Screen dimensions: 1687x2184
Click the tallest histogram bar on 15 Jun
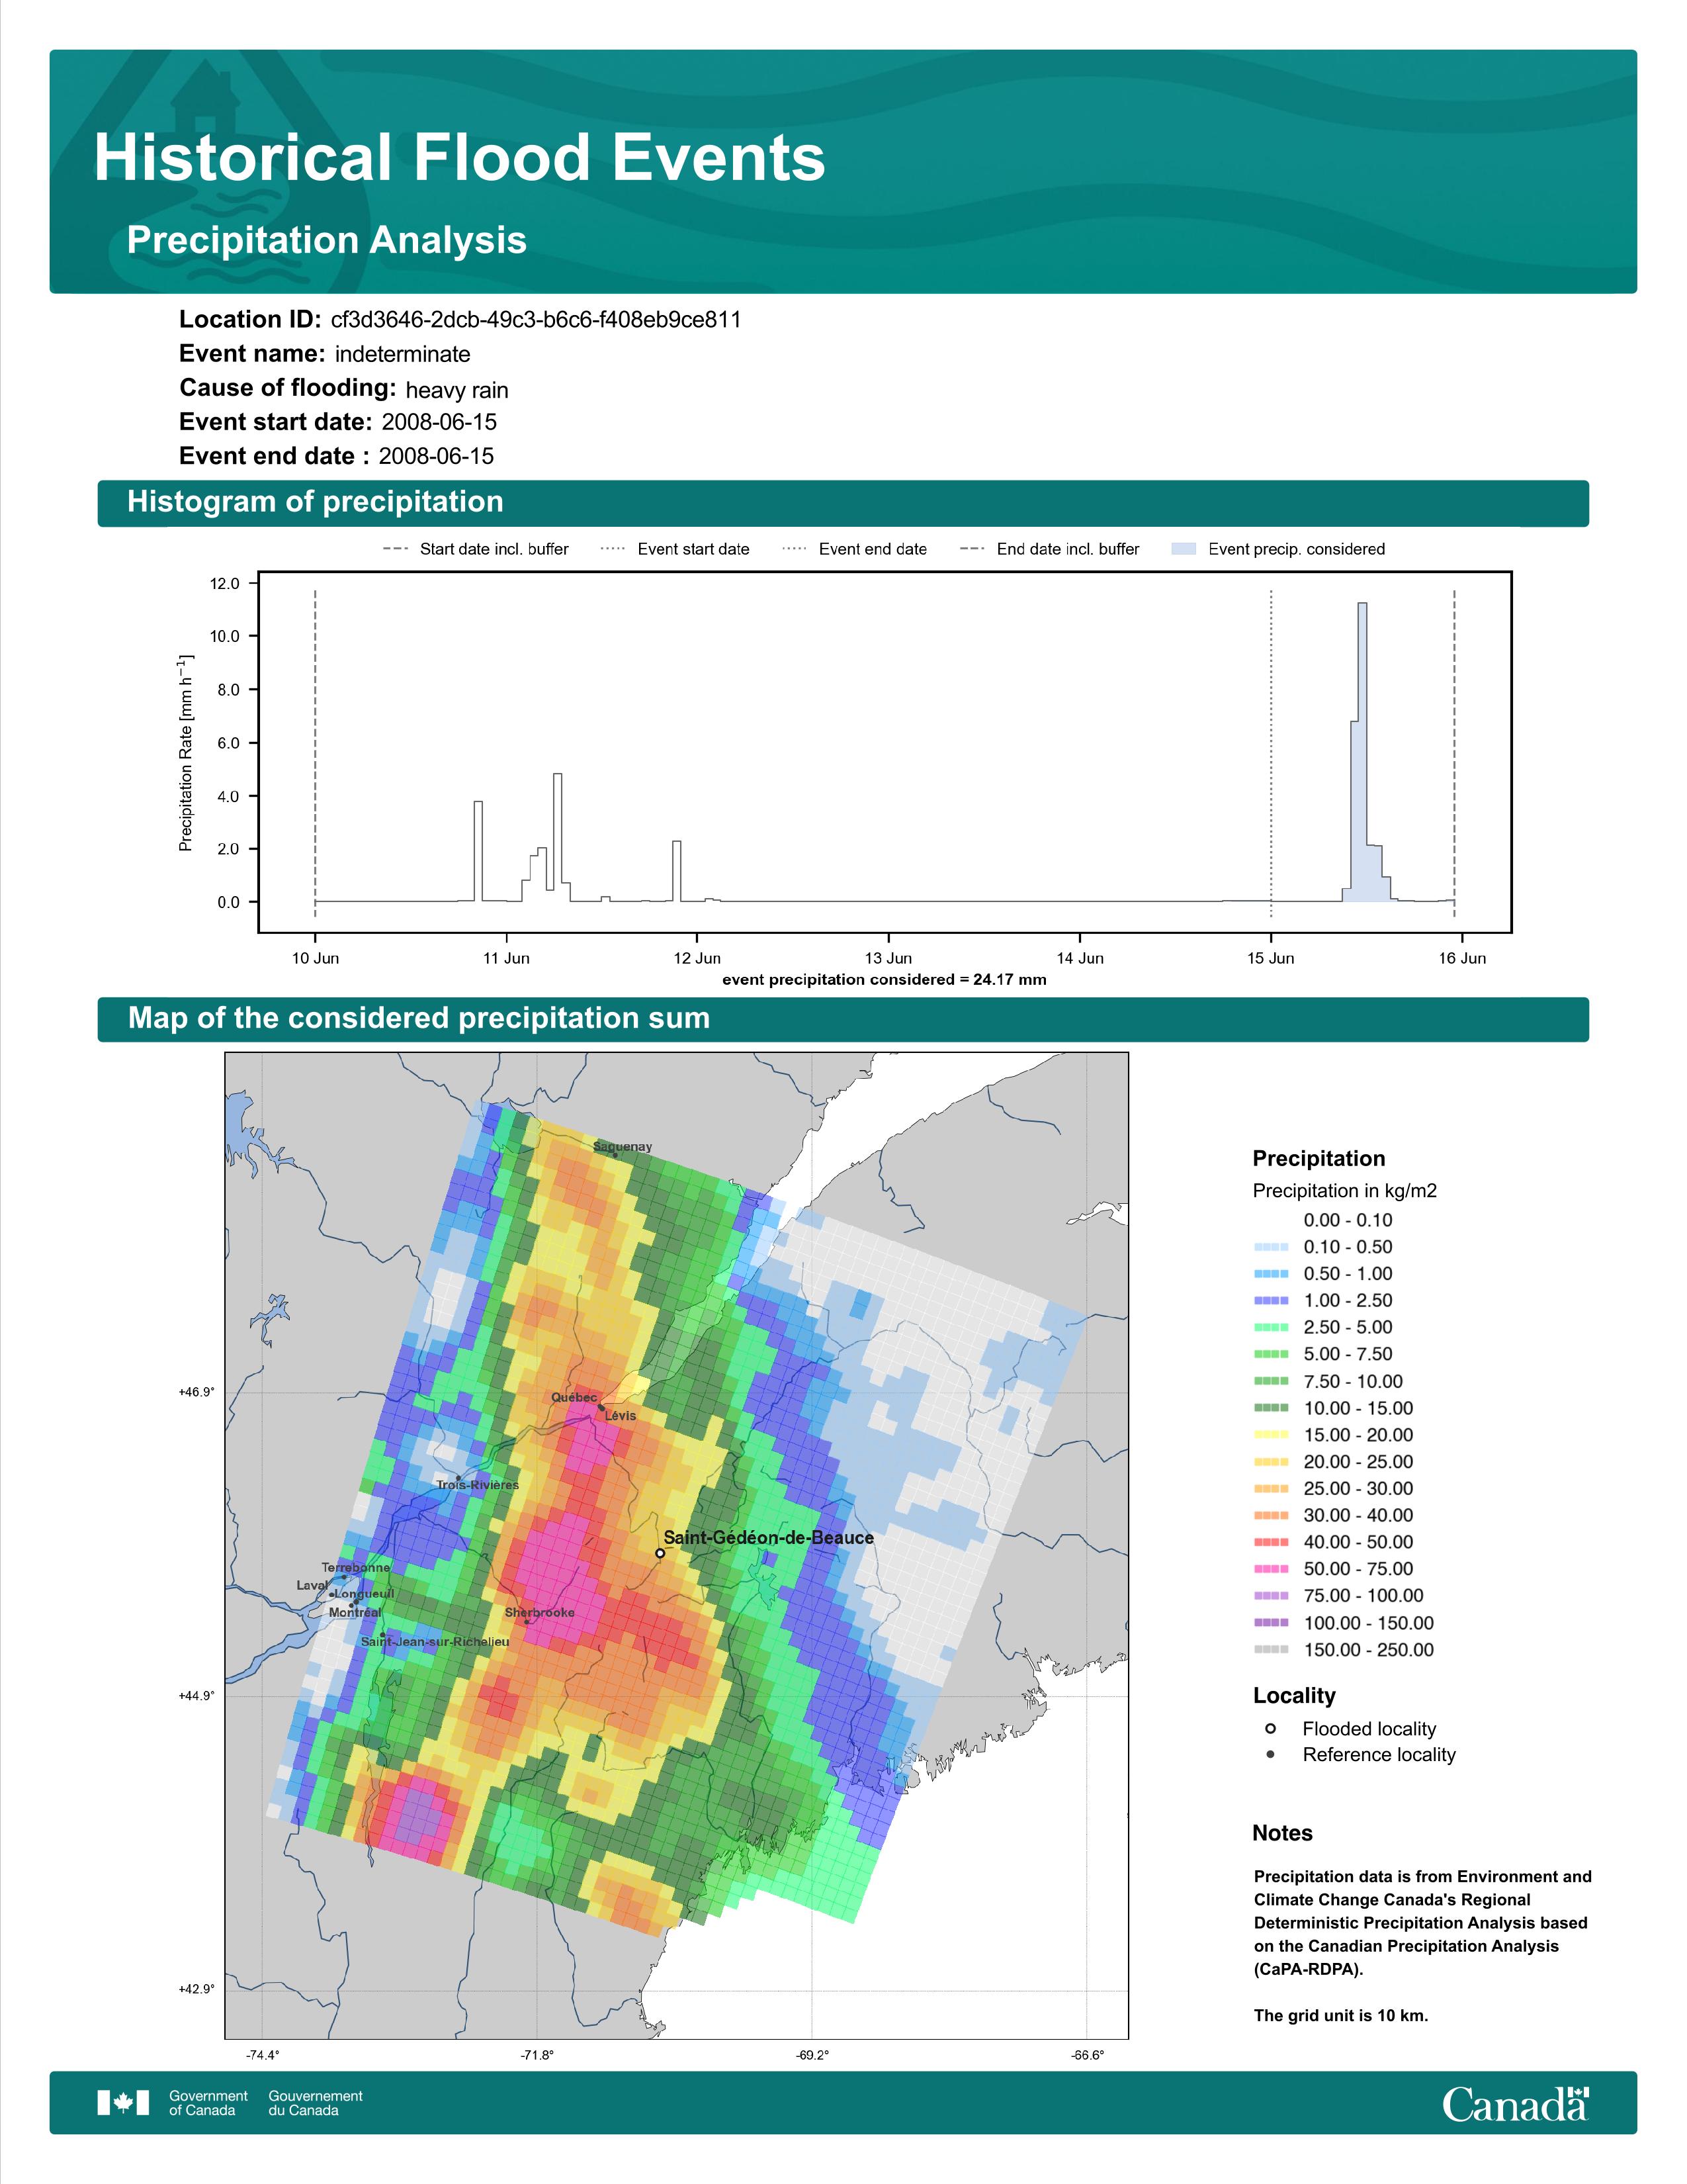coord(1362,750)
